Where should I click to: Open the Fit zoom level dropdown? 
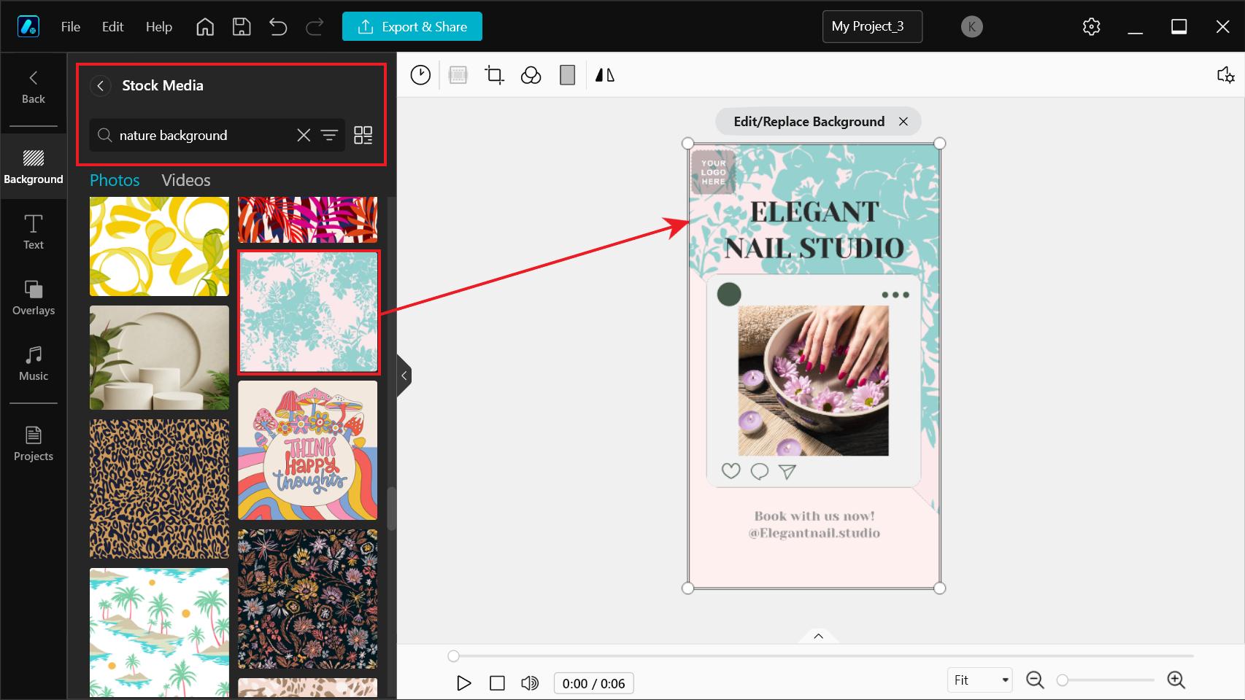(x=979, y=680)
